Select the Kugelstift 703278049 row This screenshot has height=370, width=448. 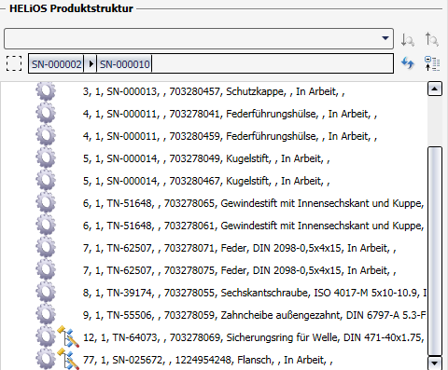click(x=206, y=158)
